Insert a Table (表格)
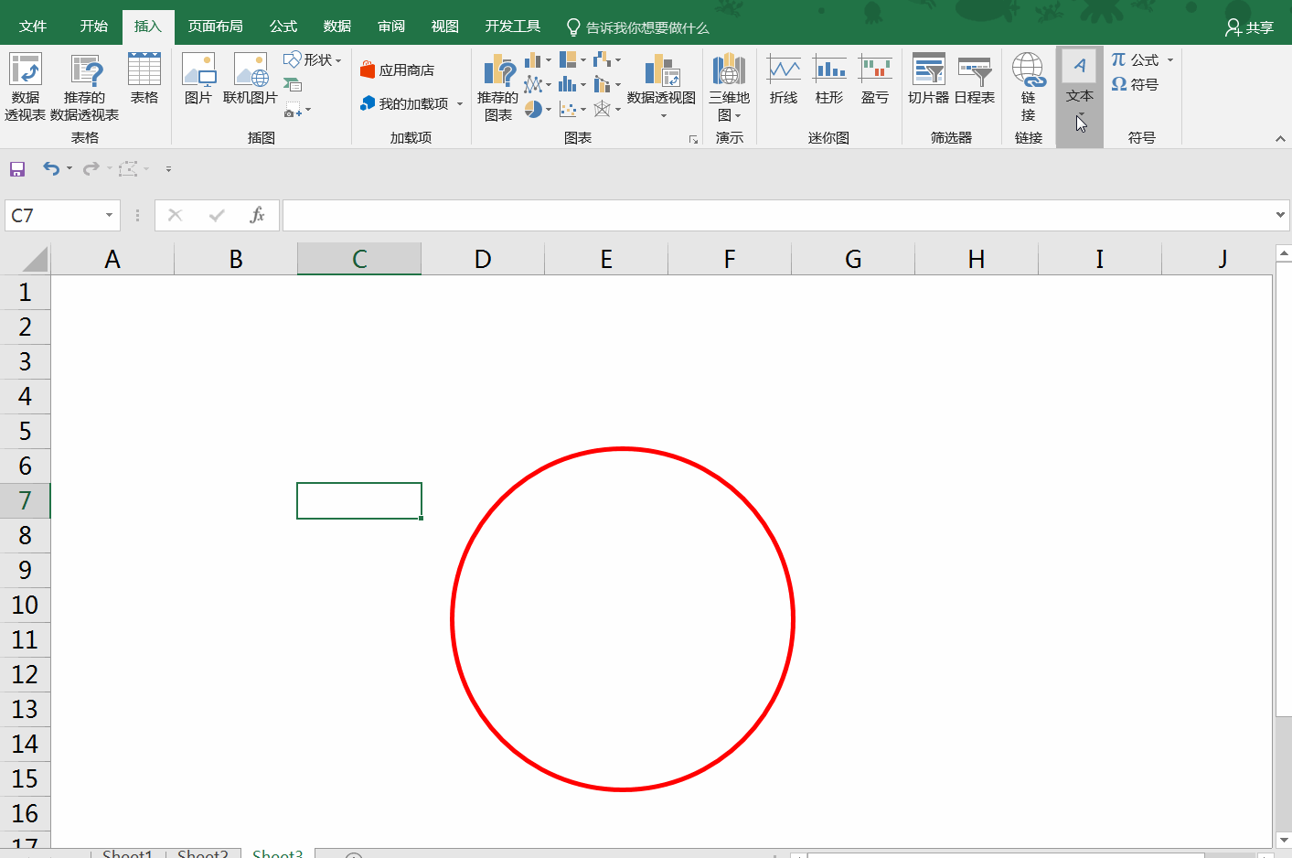 (x=144, y=79)
